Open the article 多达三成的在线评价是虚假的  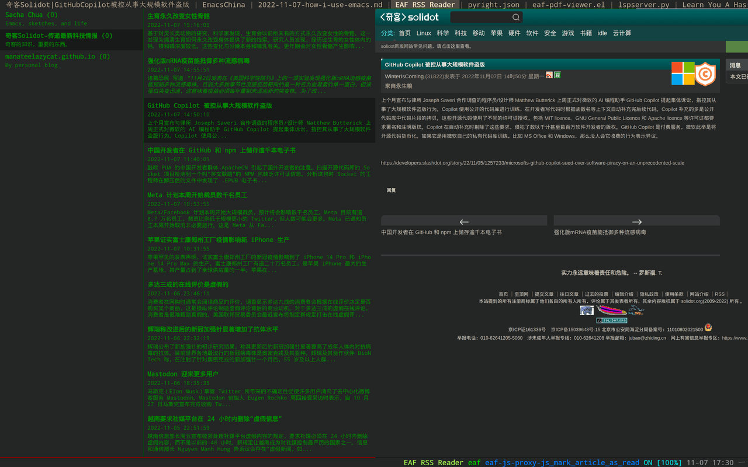259,300
